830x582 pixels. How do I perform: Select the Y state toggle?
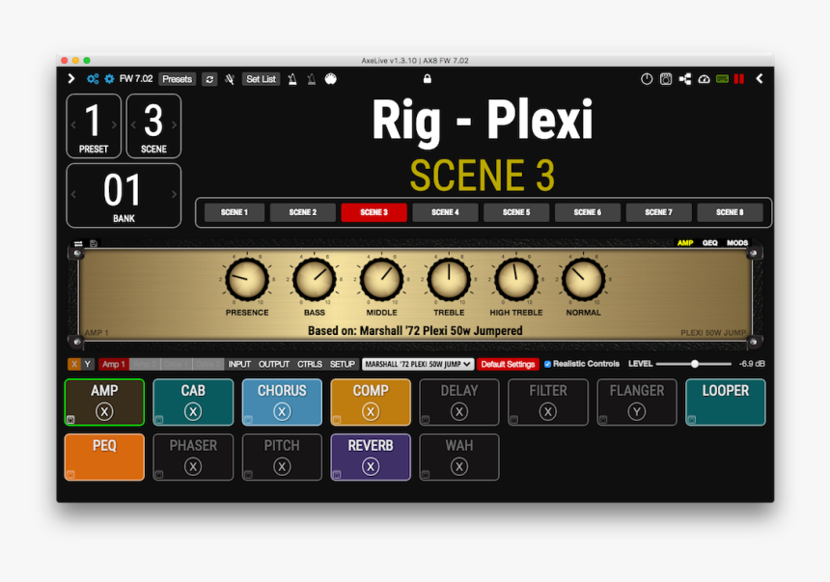click(x=87, y=364)
